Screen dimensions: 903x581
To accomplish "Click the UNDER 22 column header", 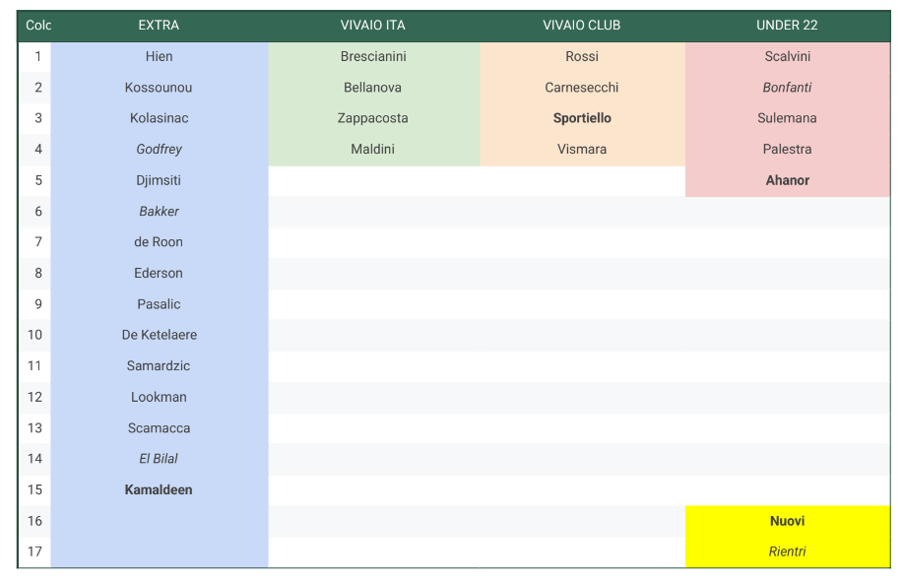I will click(x=787, y=26).
